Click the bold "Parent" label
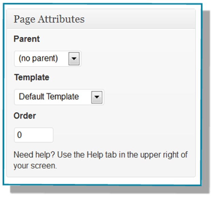The width and height of the screenshot is (211, 197). (x=27, y=39)
